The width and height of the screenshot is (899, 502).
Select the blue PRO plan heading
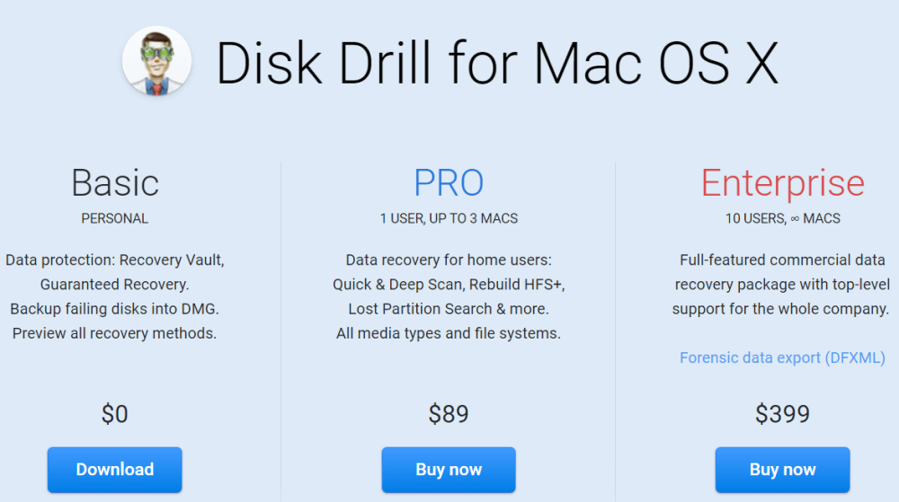[449, 183]
